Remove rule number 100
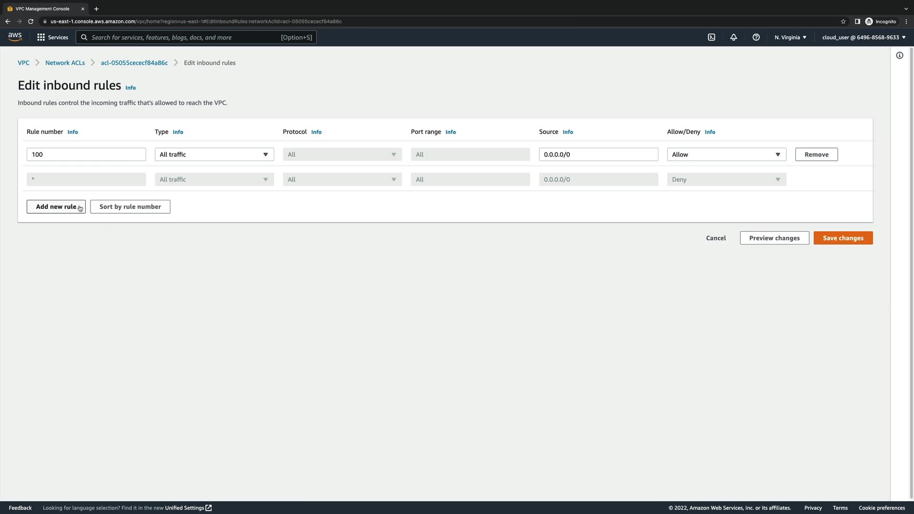This screenshot has width=914, height=514. [x=816, y=154]
